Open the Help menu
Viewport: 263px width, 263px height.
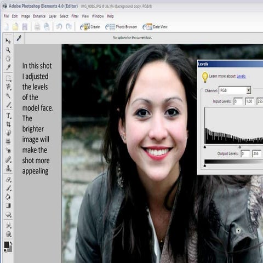pos(110,16)
